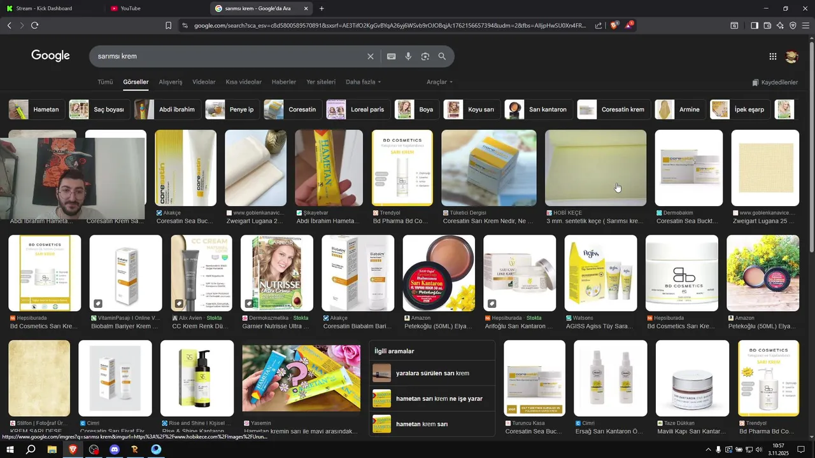Open the Brave Wallet icon
The width and height of the screenshot is (815, 458).
coord(767,25)
